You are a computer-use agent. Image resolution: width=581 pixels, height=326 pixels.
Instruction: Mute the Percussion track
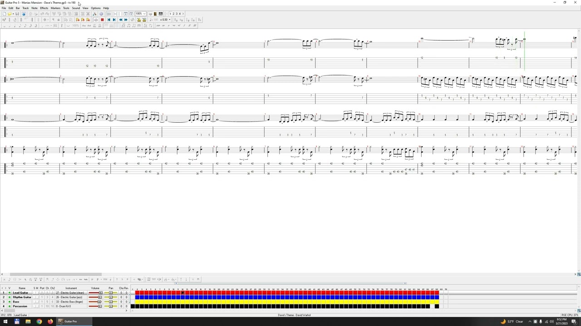coord(37,306)
